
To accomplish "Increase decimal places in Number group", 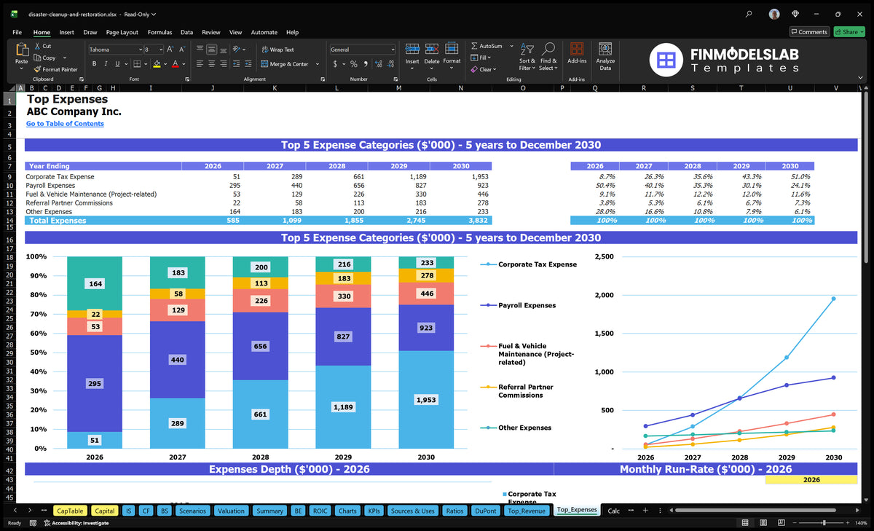I will coord(380,64).
